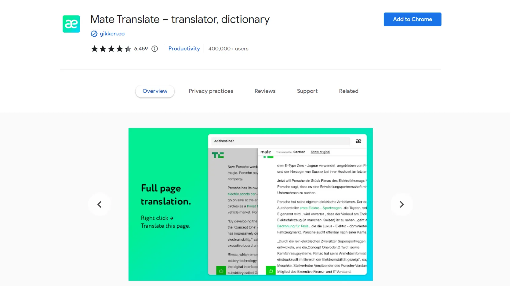This screenshot has width=512, height=286.
Task: Click the Full page translation screenshot
Action: point(251,204)
